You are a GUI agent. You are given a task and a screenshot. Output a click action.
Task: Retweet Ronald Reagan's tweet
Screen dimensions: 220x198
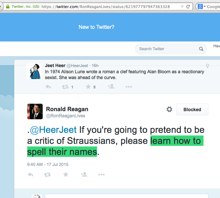[48, 175]
